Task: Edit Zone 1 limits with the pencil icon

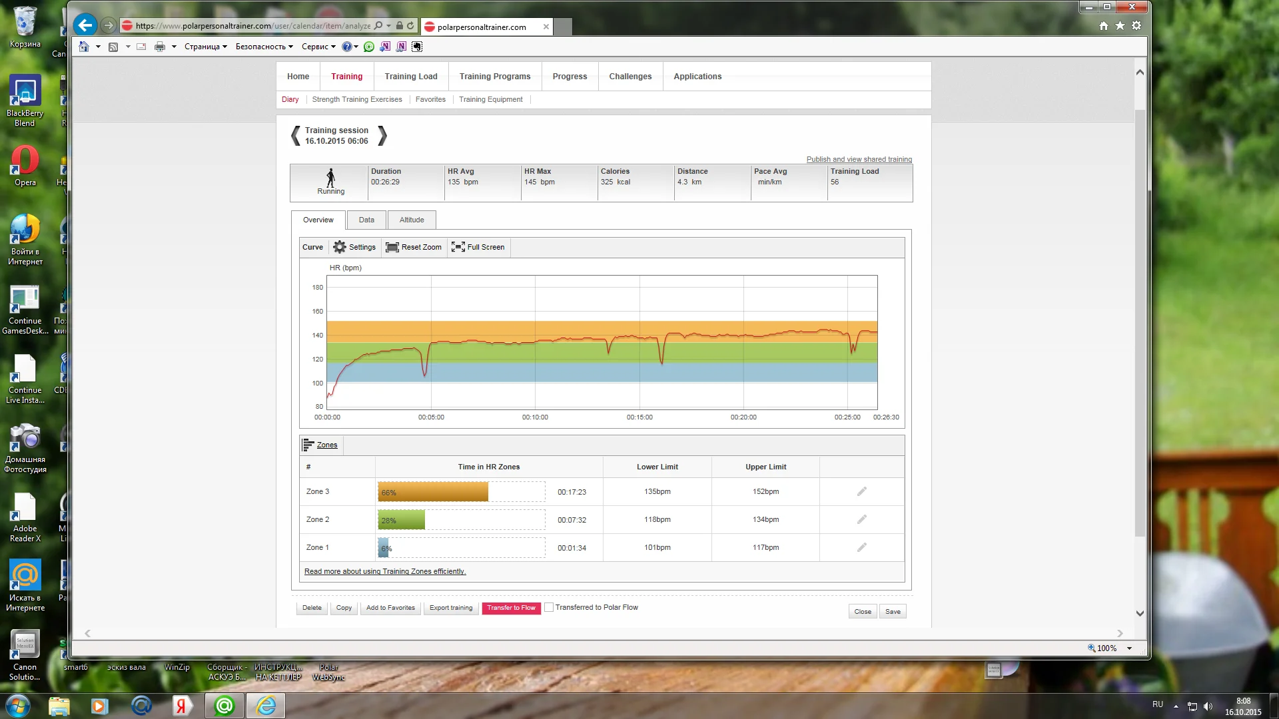Action: coord(861,547)
